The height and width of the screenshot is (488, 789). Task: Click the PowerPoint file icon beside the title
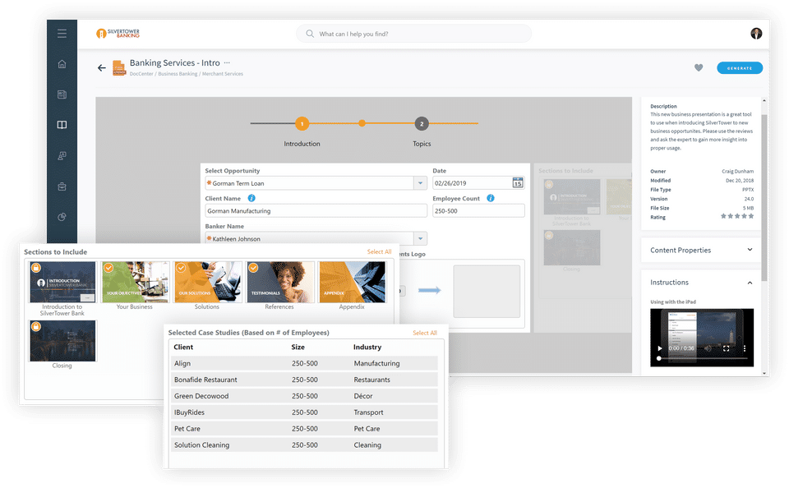tap(118, 68)
